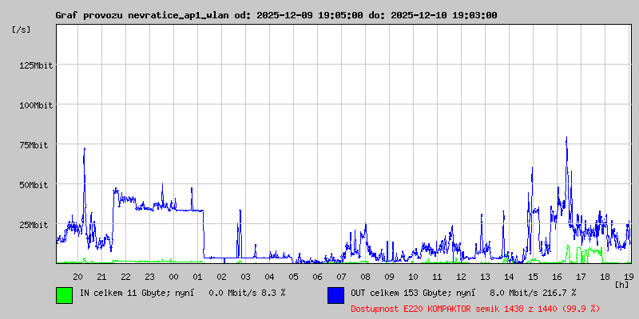Click the hour '02' x-axis label

pyautogui.click(x=222, y=277)
